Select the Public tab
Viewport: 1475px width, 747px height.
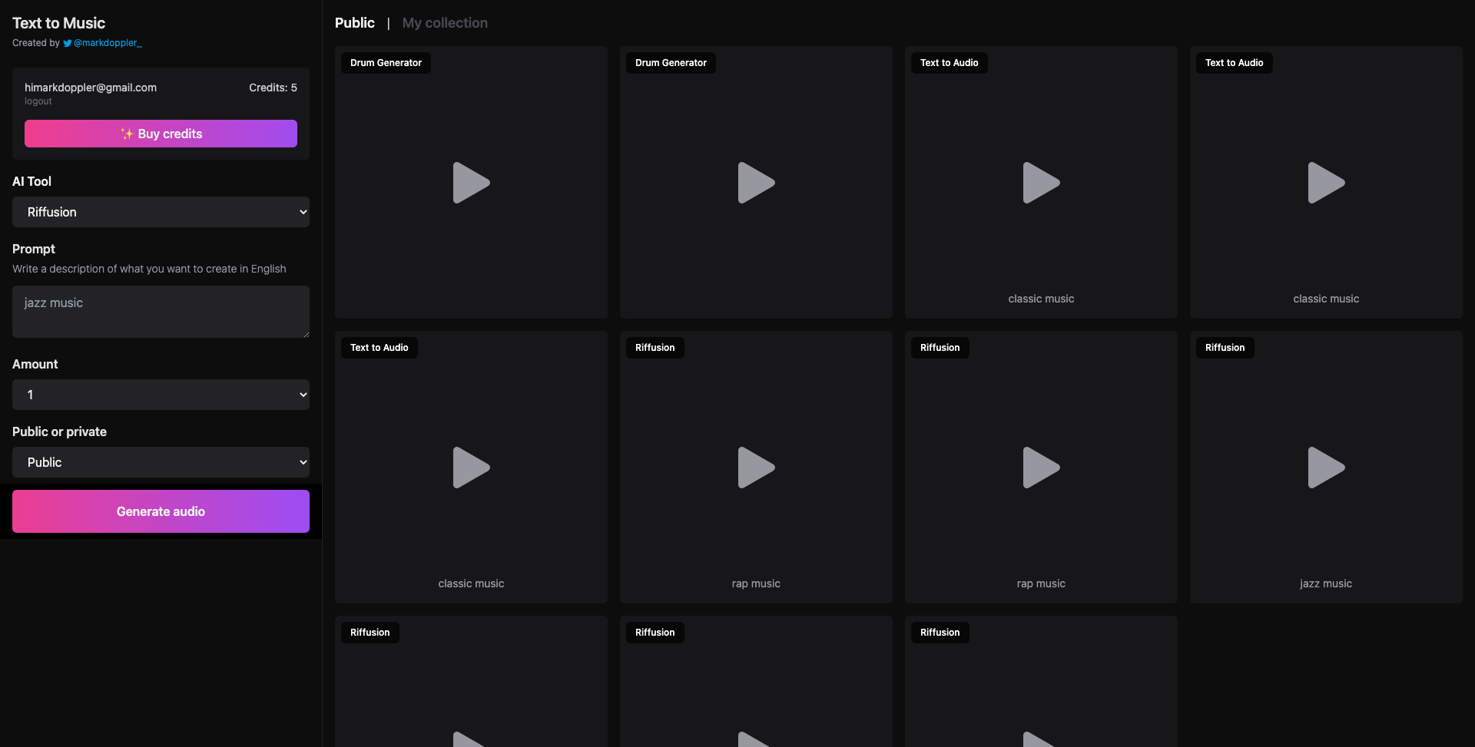click(x=354, y=23)
